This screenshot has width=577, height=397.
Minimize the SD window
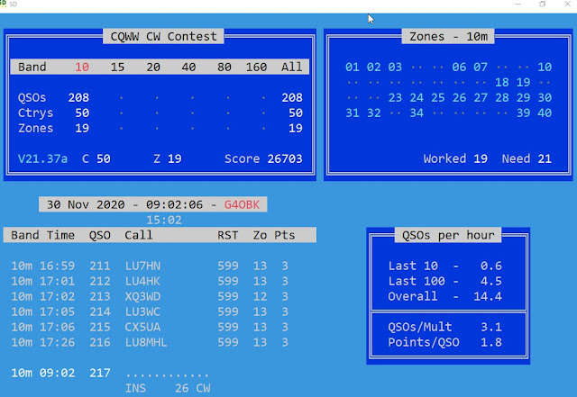tap(517, 4)
